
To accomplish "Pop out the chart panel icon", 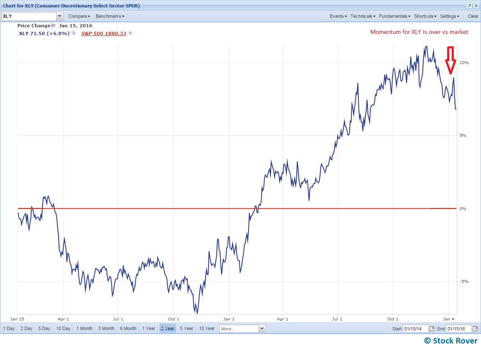I will pos(469,5).
